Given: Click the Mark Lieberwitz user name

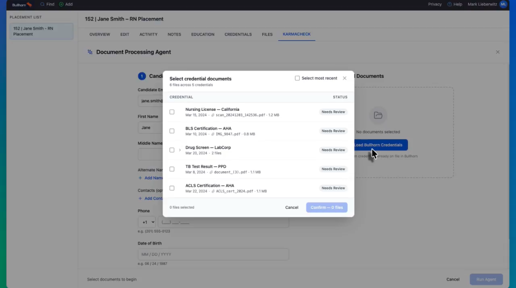Looking at the screenshot, I should pos(482,4).
